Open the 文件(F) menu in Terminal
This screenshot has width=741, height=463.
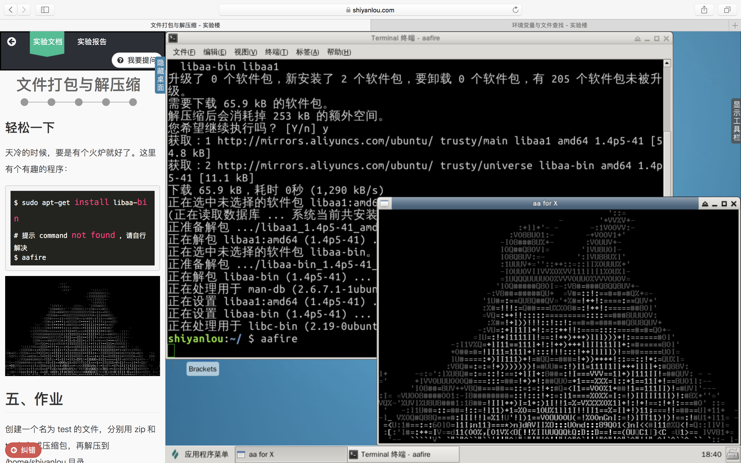coord(184,52)
